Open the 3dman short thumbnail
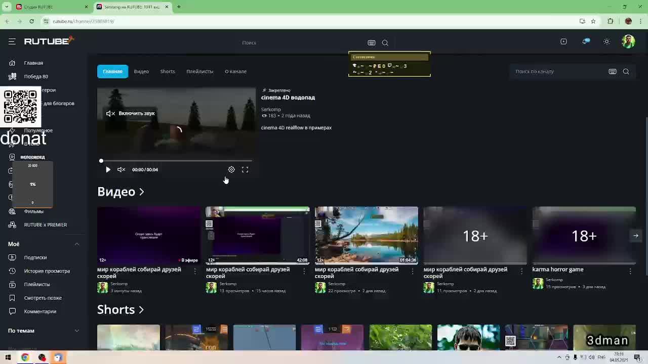Viewport: 648px width, 364px height. [x=604, y=338]
